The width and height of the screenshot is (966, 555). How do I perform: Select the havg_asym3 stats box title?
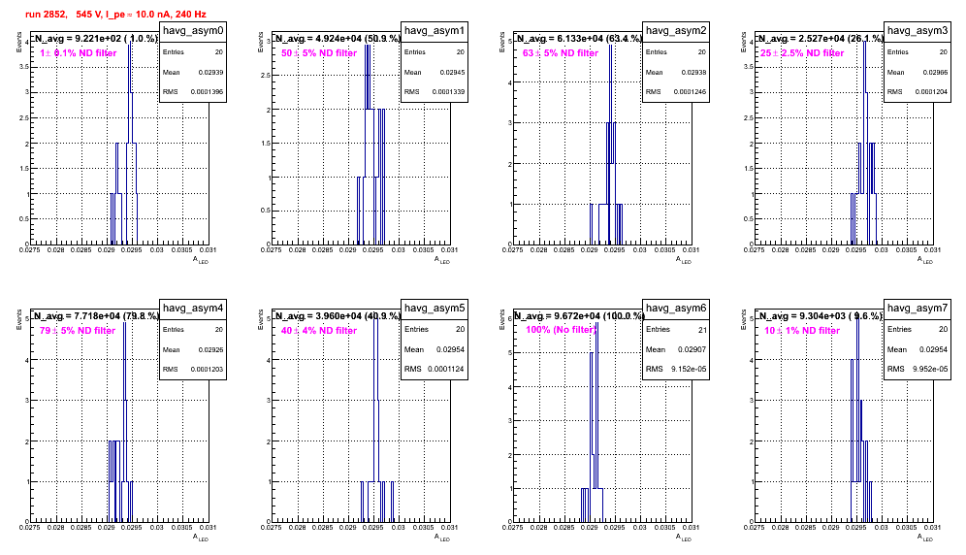[918, 31]
